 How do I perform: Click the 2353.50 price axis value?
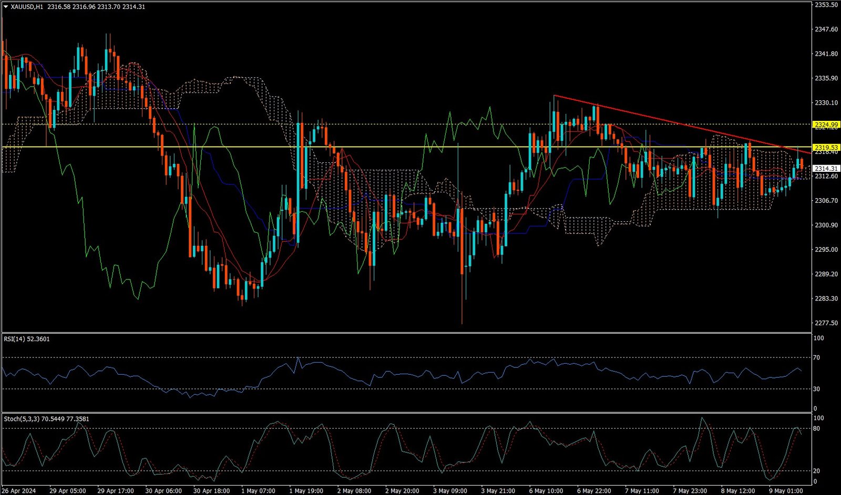[826, 5]
